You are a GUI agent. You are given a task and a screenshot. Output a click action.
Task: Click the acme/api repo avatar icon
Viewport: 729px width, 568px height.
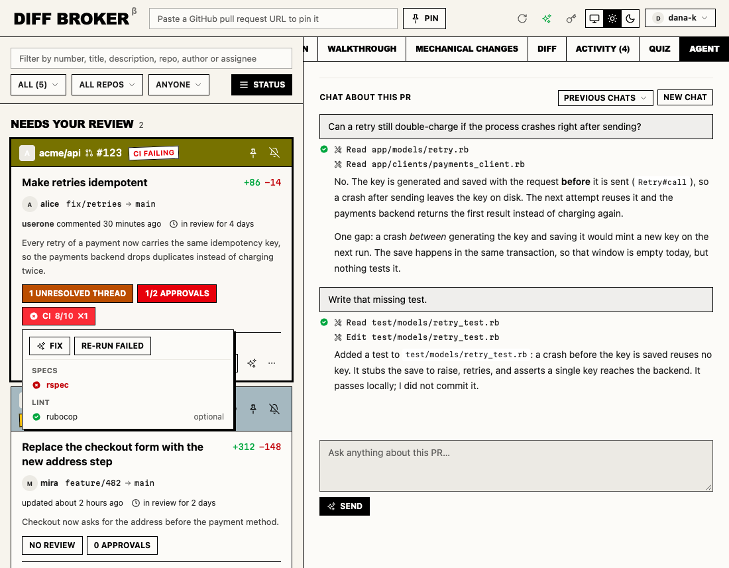click(x=27, y=153)
